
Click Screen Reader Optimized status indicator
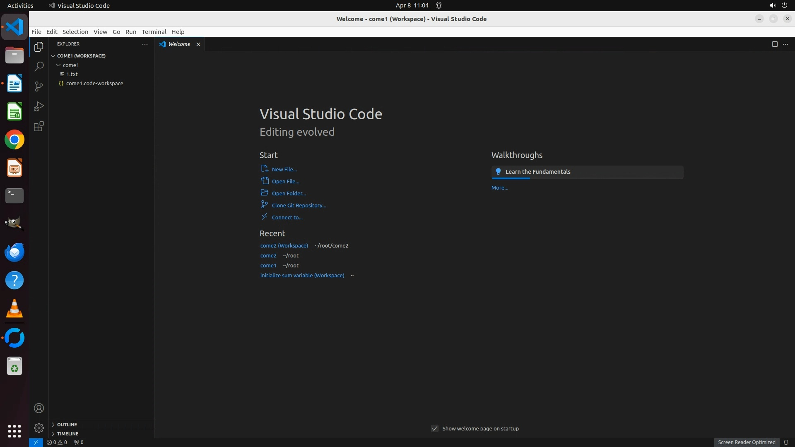click(x=746, y=442)
